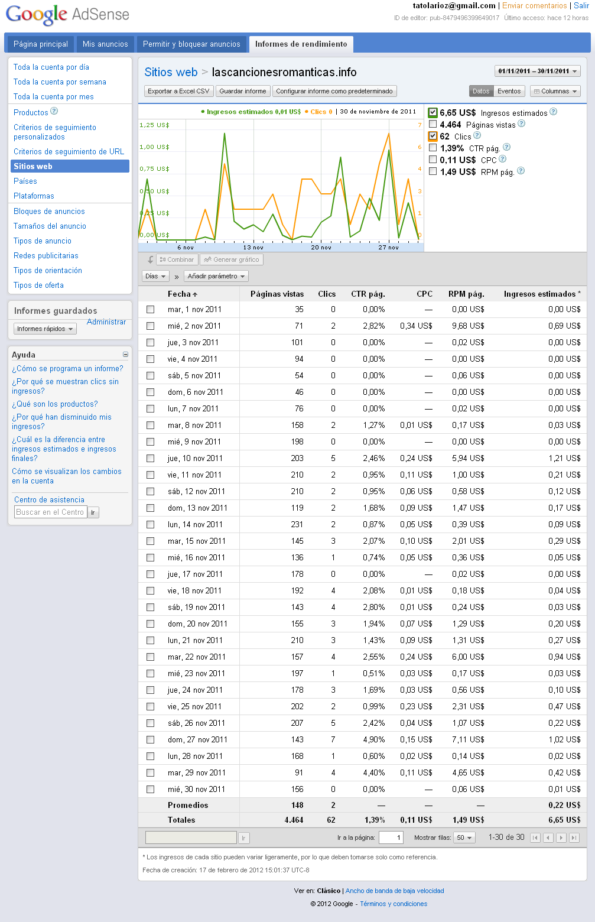Select row checkbox for jue, 10 nov 2011

[150, 458]
